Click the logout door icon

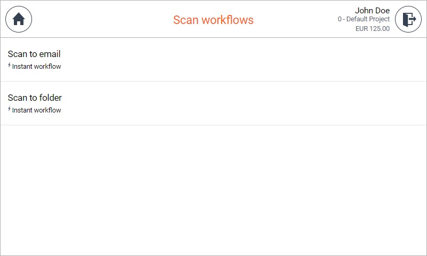[x=408, y=19]
